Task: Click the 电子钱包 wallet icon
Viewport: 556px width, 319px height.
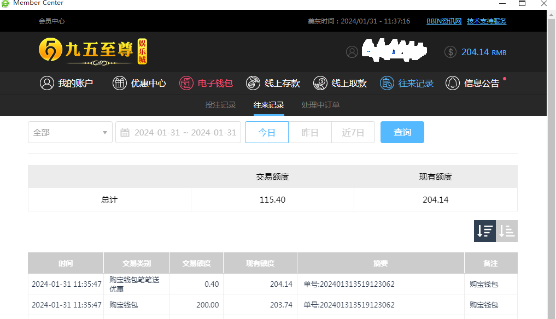Action: coord(186,83)
